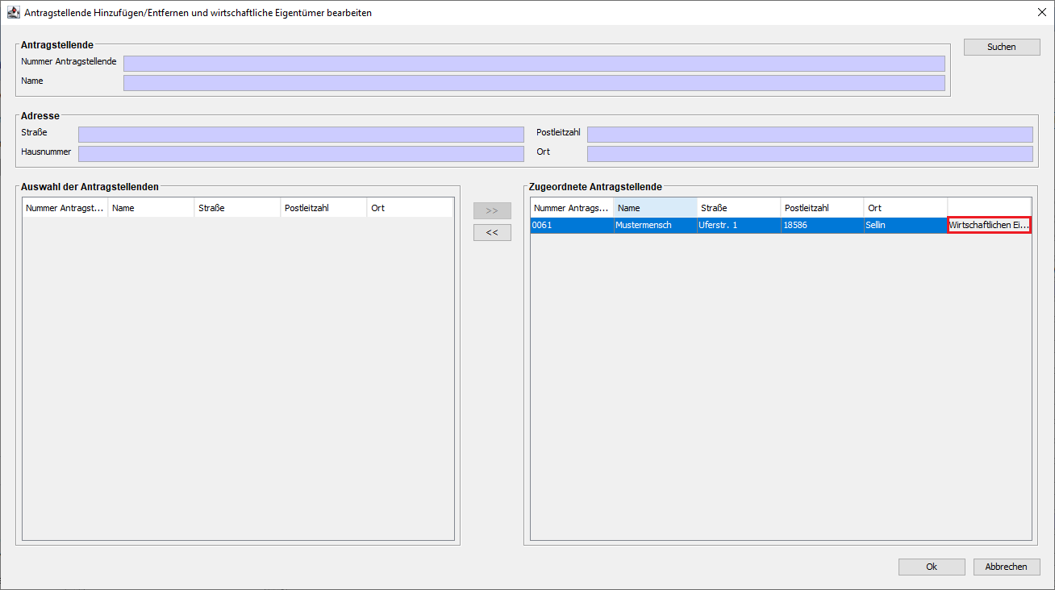Viewport: 1055px width, 590px height.
Task: Select row 0061 in Zugeordnete Antragstellende
Action: pos(569,226)
